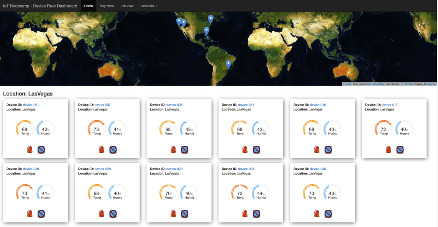Click the blue prohibited icon on device-001

[41, 150]
